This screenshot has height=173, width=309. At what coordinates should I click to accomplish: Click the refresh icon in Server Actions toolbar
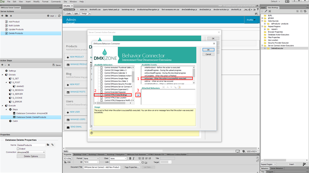pyautogui.click(x=59, y=16)
